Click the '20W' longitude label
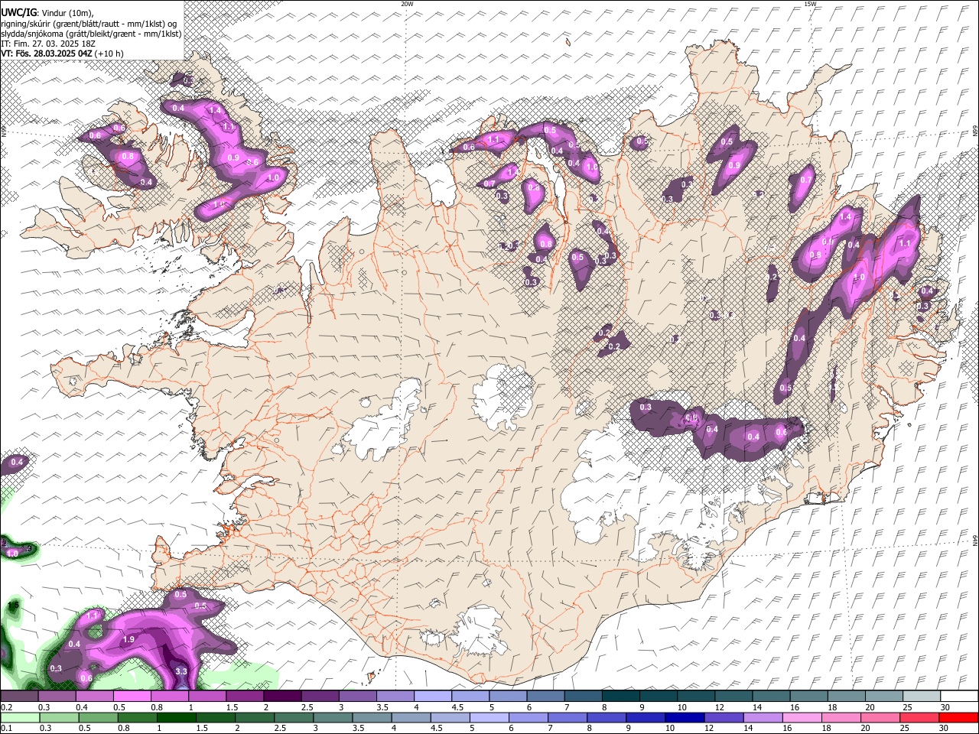Screen dimensions: 979x734 pos(407,4)
